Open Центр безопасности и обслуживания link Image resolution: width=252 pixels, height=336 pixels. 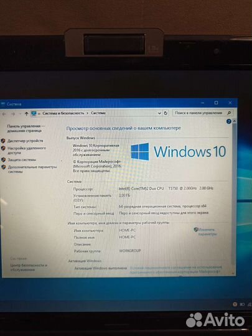[x=29, y=268]
